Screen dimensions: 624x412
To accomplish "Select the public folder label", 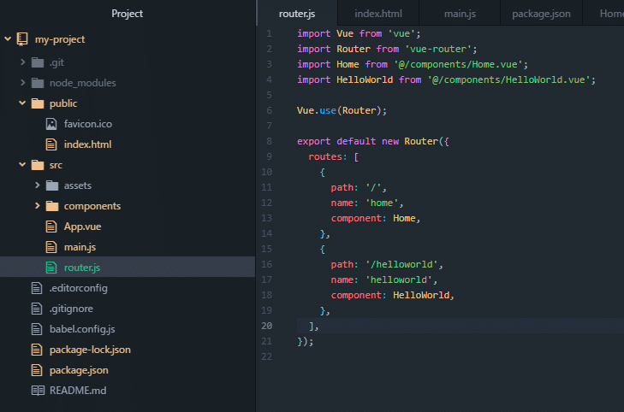I will pyautogui.click(x=63, y=103).
